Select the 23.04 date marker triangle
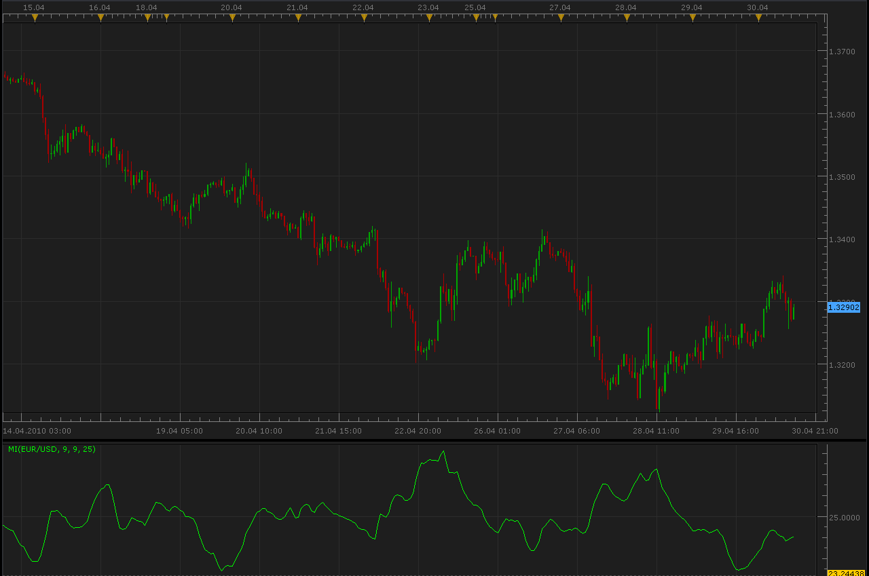869x576 pixels. pyautogui.click(x=429, y=18)
